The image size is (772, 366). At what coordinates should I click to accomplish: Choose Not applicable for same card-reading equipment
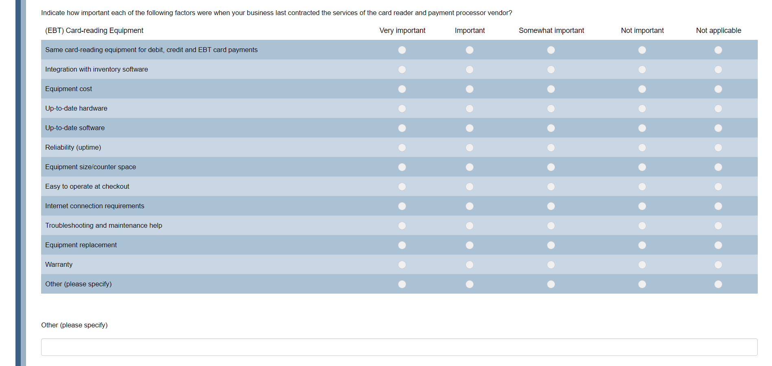coord(718,50)
